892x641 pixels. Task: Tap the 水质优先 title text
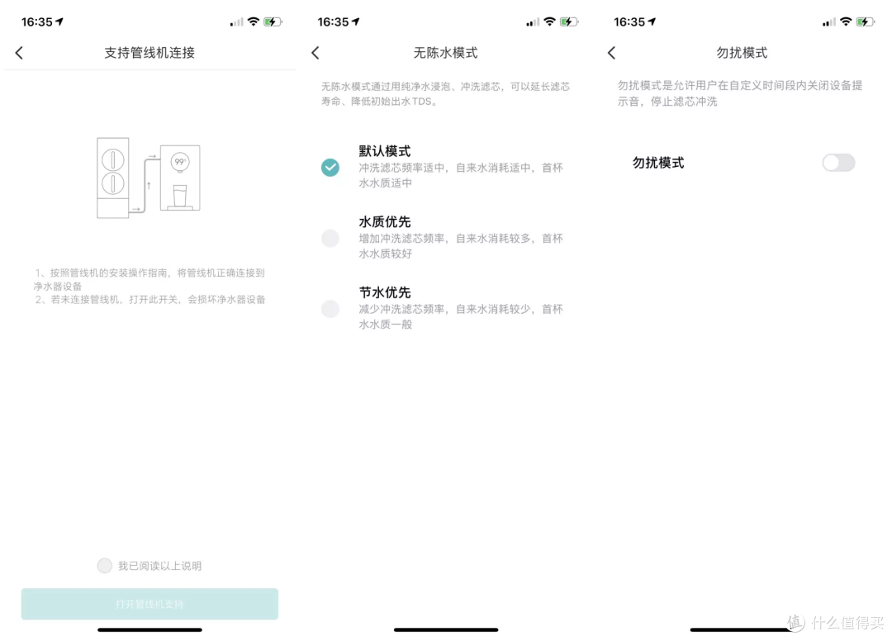click(385, 222)
